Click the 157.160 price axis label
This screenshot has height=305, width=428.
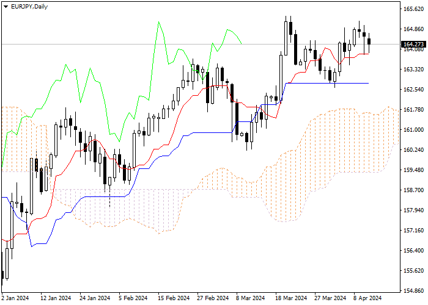tap(413, 231)
